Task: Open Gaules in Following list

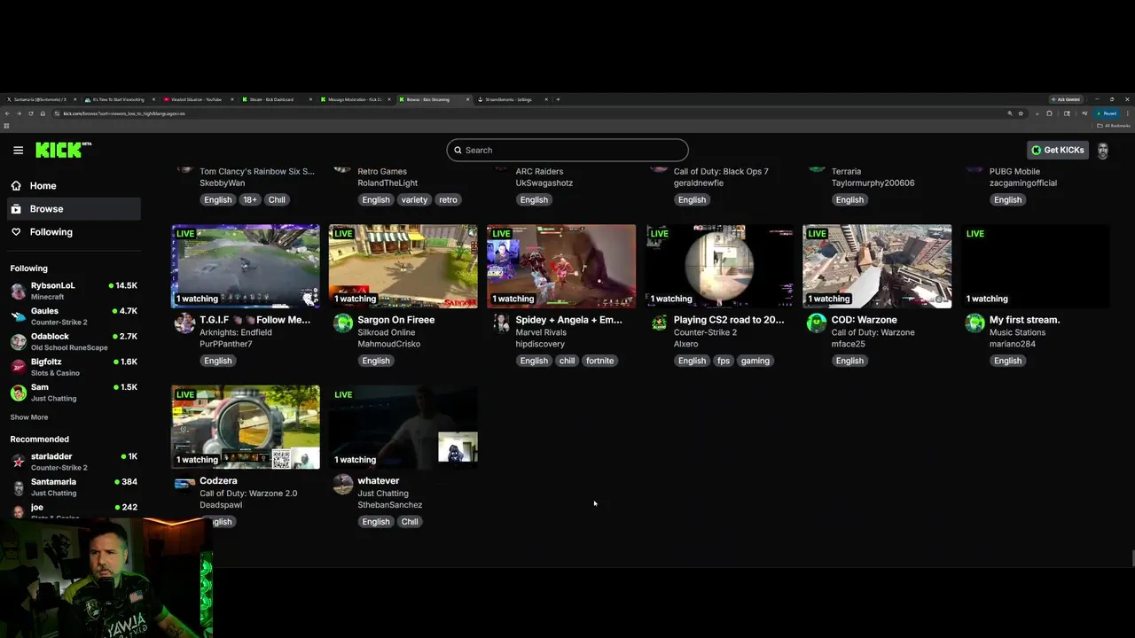Action: [x=73, y=316]
